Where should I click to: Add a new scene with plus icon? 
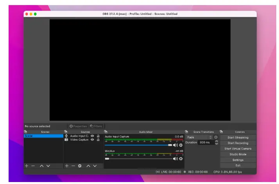pos(27,166)
